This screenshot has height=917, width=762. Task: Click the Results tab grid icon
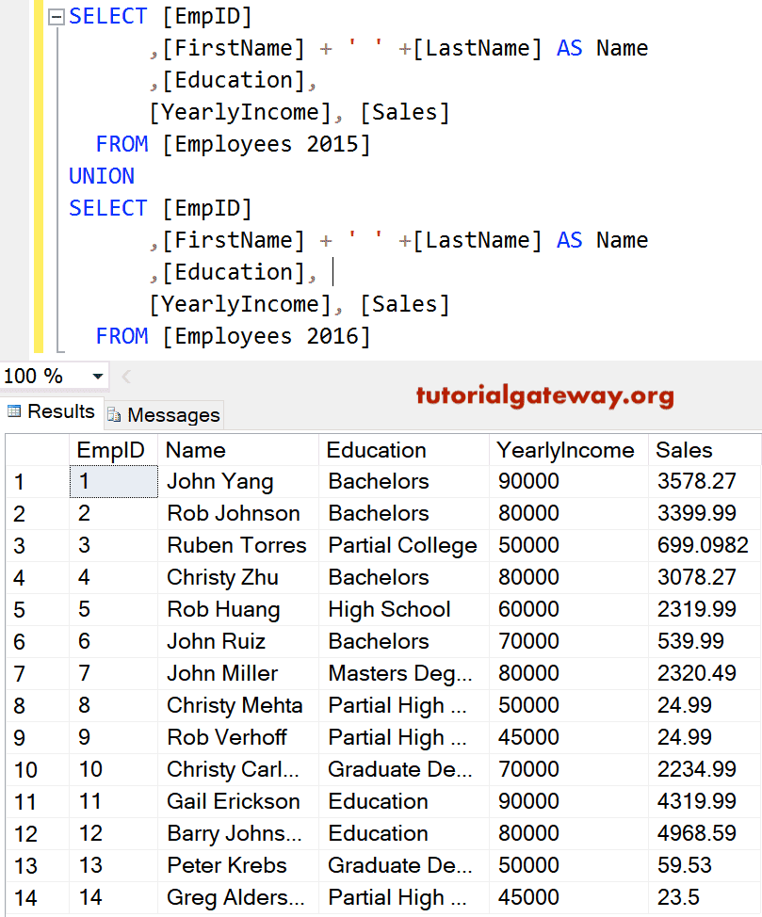(14, 412)
